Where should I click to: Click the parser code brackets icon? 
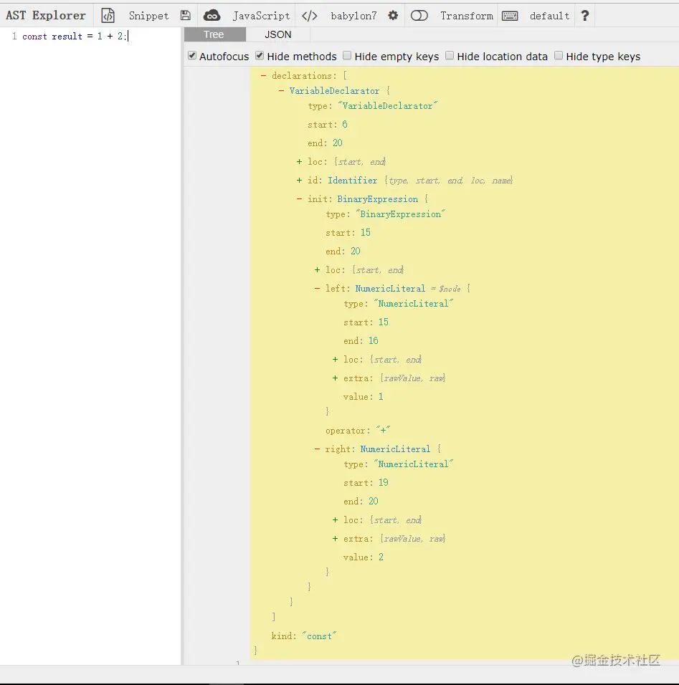[310, 16]
